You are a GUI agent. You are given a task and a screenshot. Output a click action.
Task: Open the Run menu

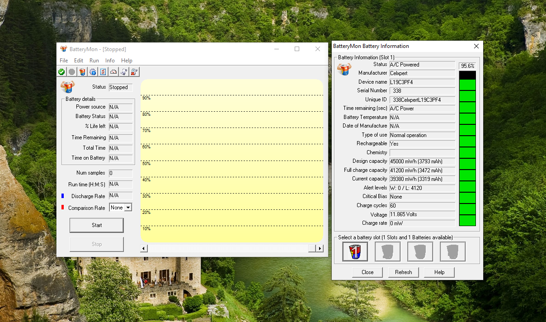pyautogui.click(x=94, y=61)
